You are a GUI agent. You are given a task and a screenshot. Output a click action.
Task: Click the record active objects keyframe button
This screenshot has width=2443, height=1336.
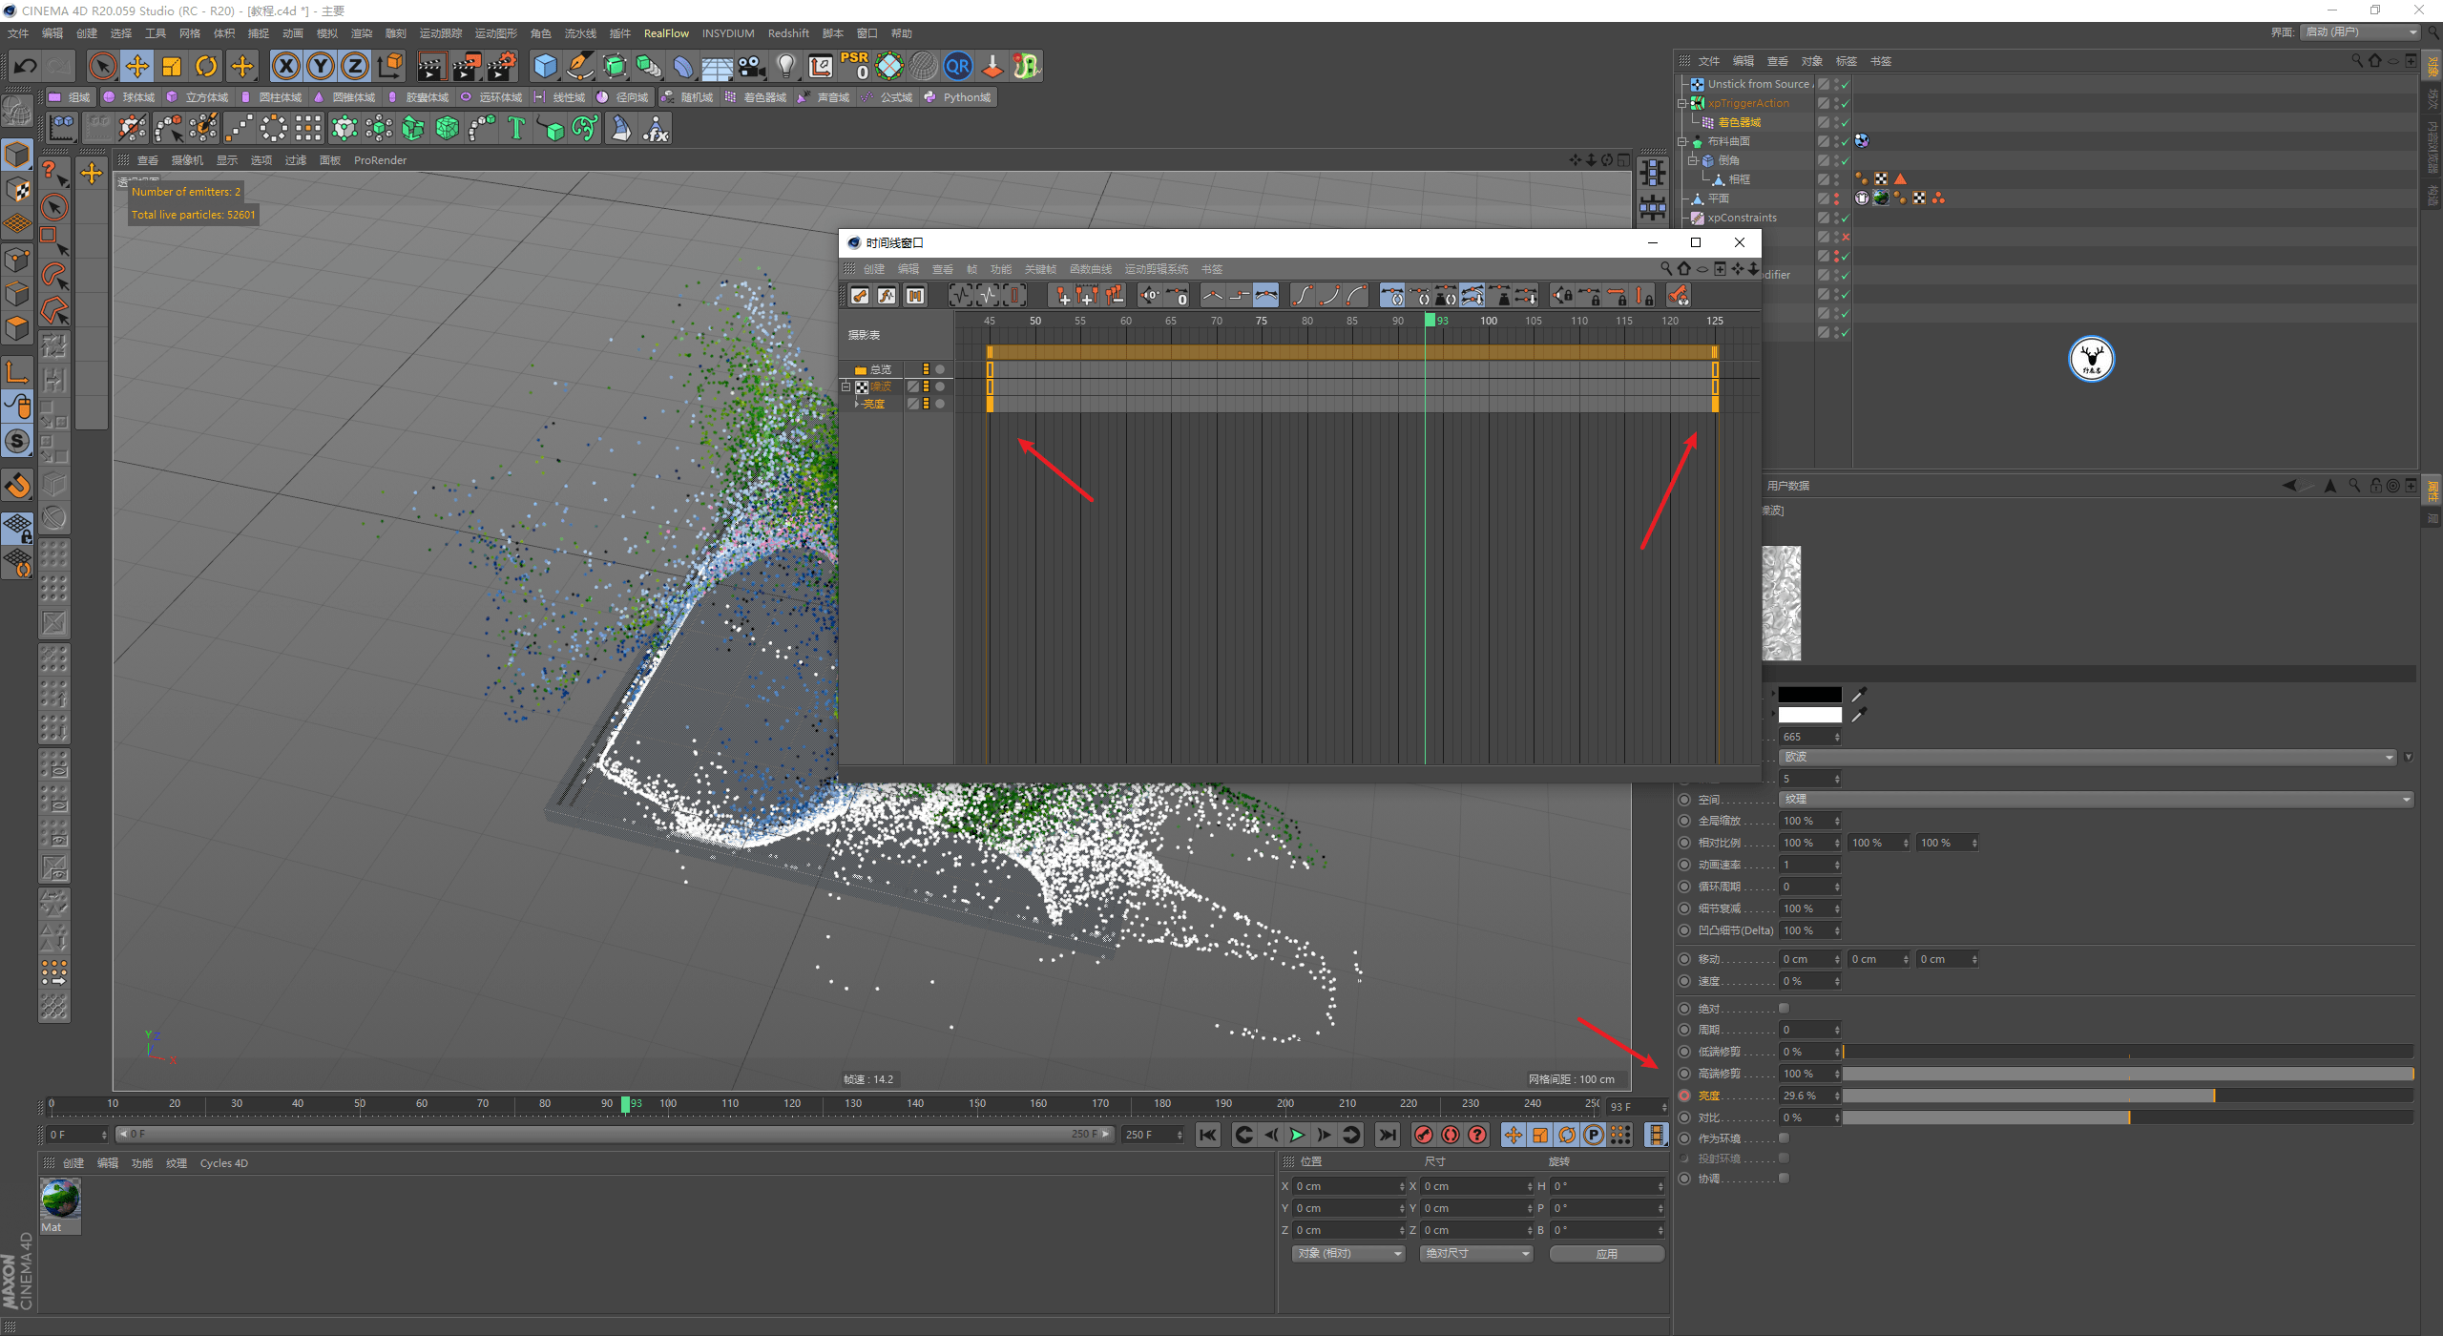click(1423, 1135)
